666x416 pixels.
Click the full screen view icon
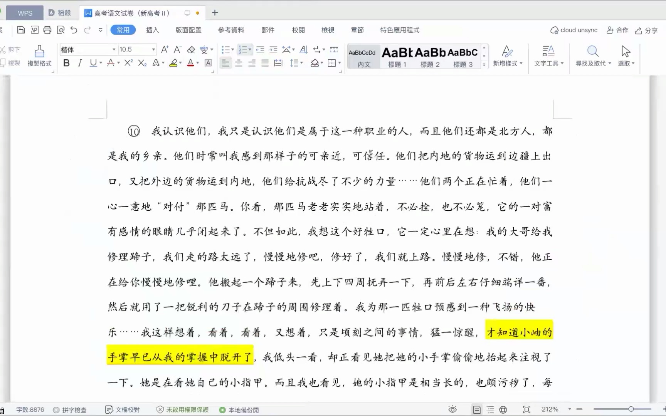(526, 409)
